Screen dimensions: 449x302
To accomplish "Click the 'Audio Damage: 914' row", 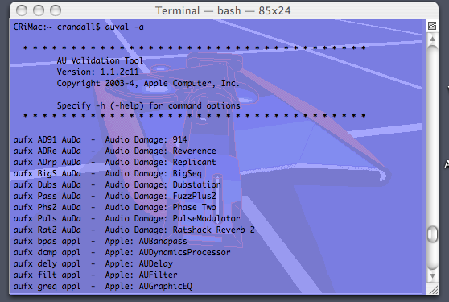I will (x=100, y=140).
